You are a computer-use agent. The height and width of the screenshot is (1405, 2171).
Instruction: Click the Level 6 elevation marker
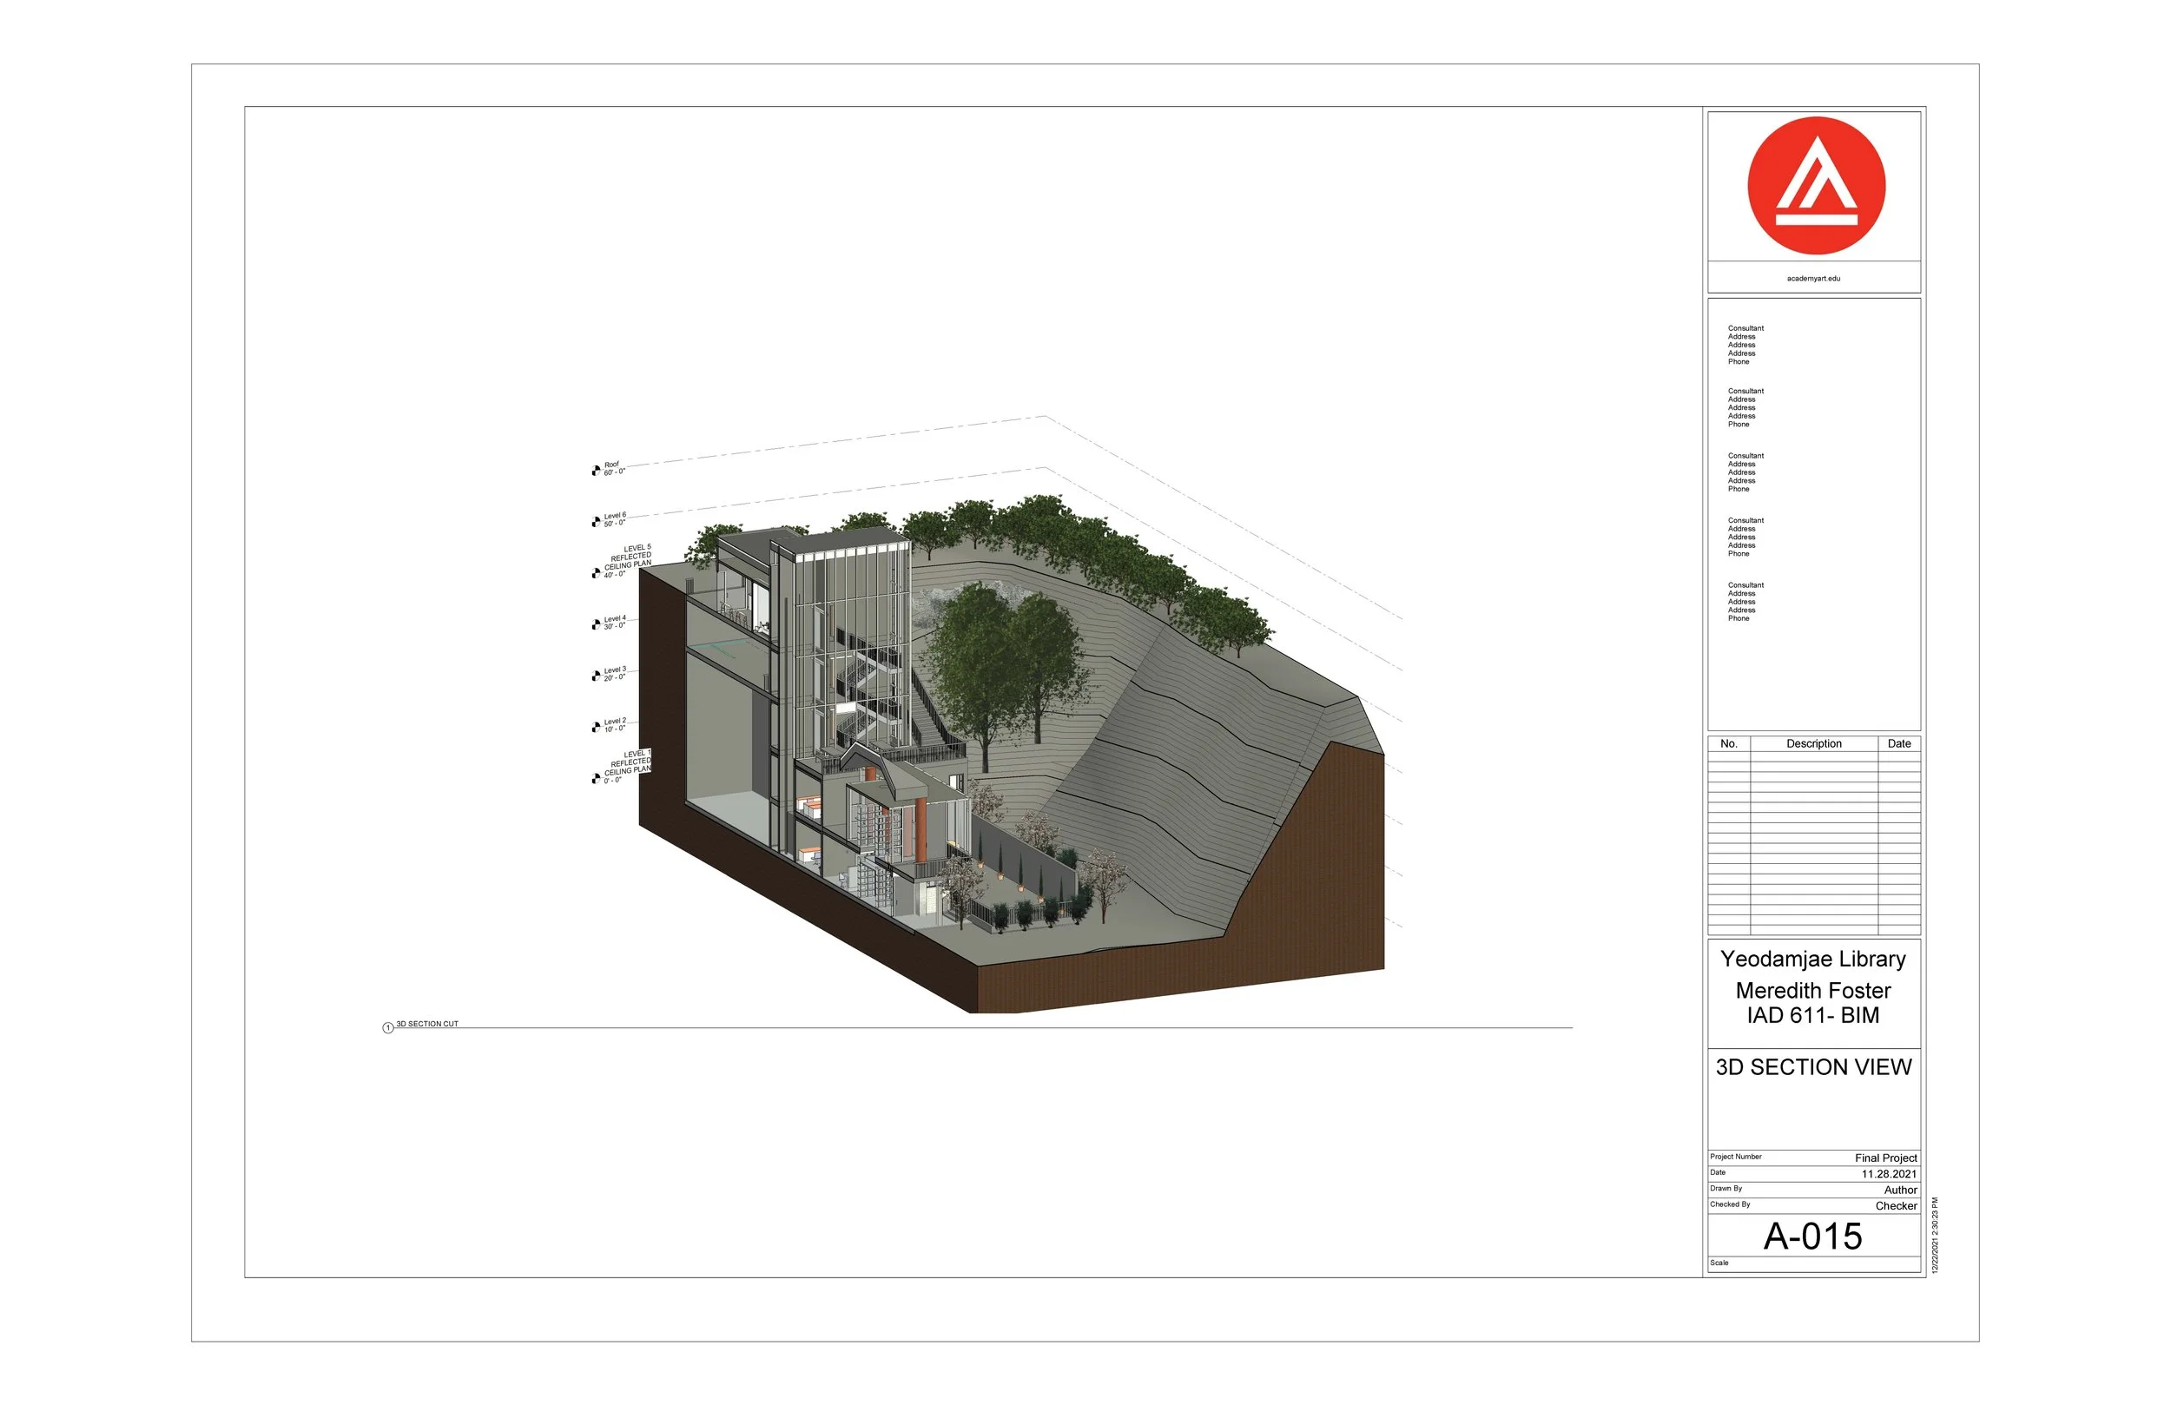596,522
